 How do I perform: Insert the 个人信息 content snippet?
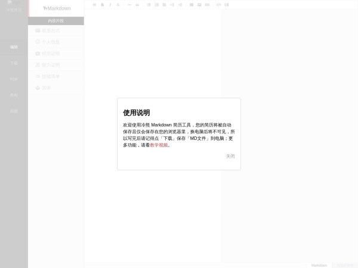tap(51, 42)
